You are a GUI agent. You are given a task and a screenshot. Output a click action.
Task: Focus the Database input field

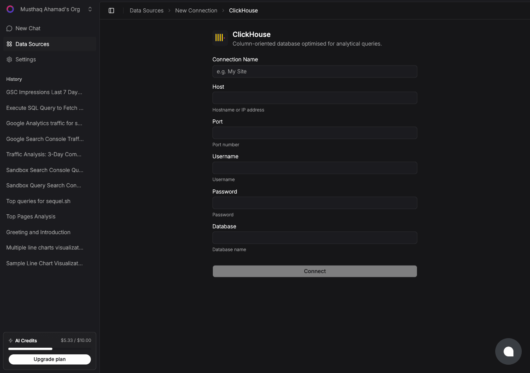point(315,237)
